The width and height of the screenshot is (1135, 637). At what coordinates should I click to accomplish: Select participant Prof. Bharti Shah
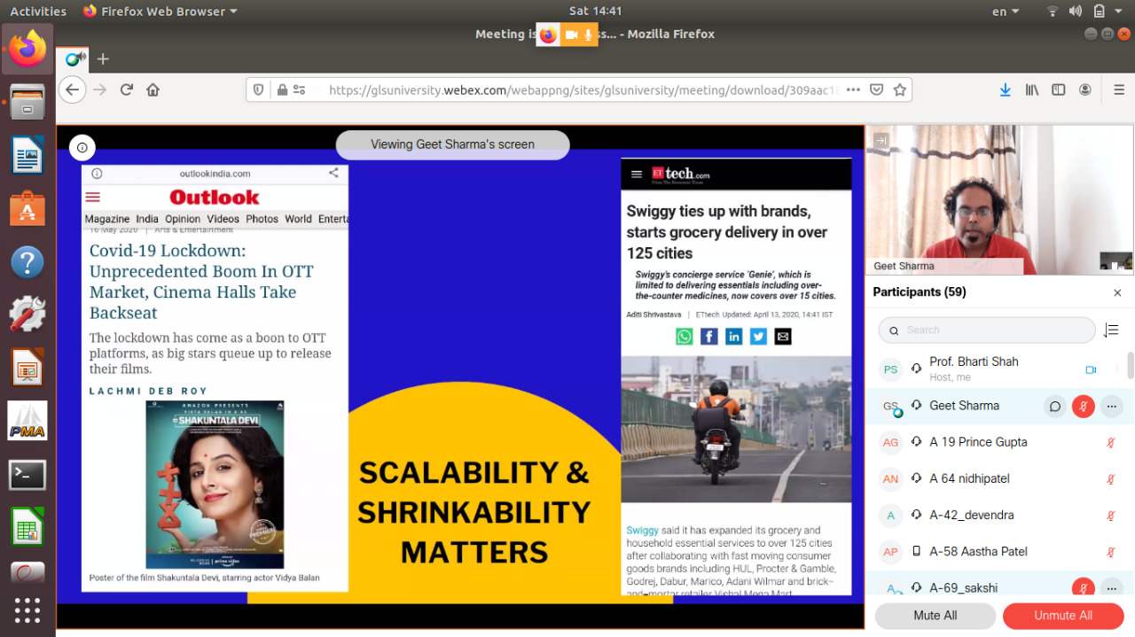(996, 369)
